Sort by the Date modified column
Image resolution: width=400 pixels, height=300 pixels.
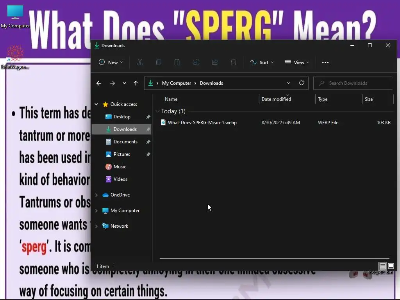[x=276, y=99]
